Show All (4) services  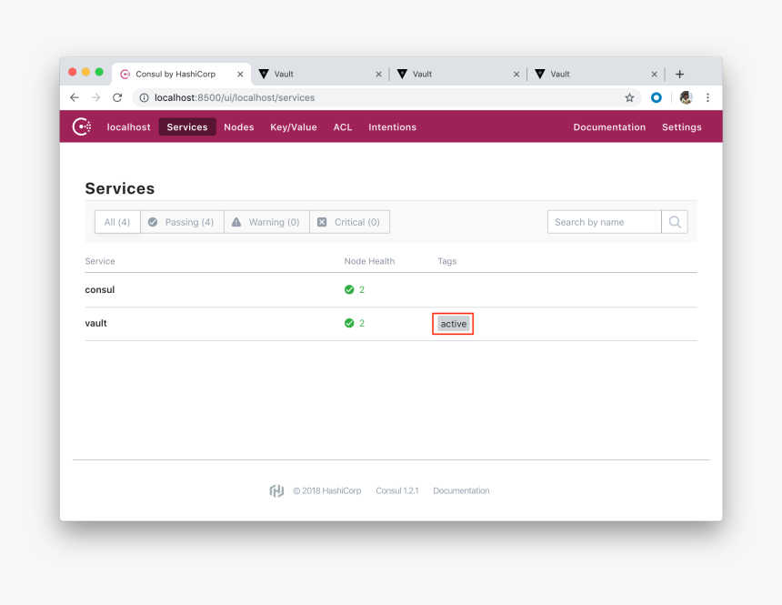tap(117, 222)
